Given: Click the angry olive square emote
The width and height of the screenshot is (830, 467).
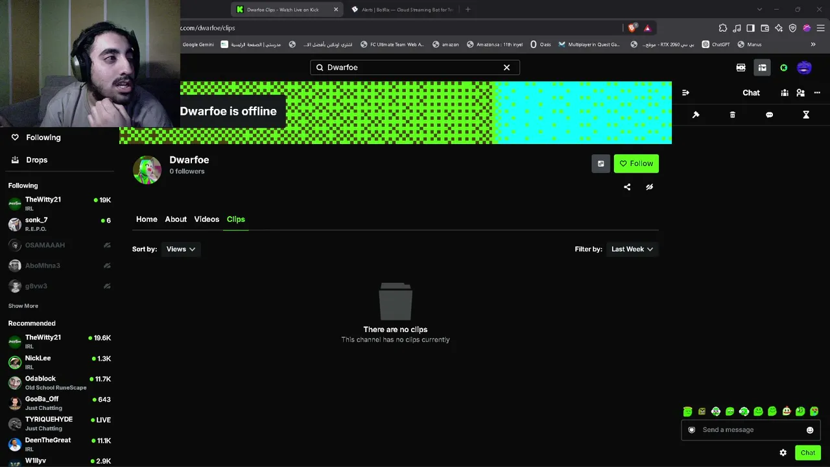Looking at the screenshot, I should pos(702,411).
